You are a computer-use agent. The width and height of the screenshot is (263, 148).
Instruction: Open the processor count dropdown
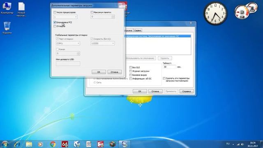[x=65, y=17]
